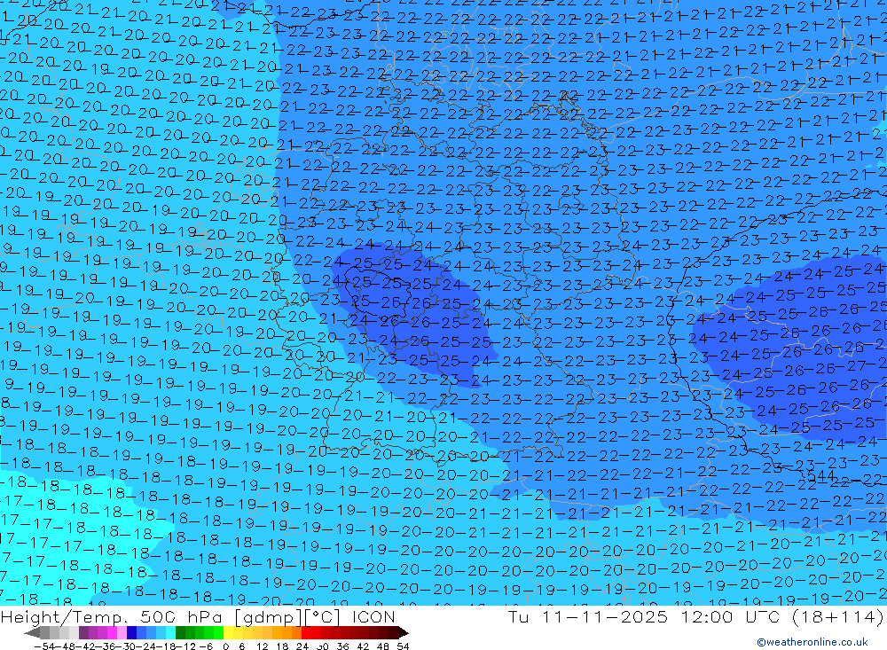Open the weatheronline.co.uk copyright link

(812, 642)
